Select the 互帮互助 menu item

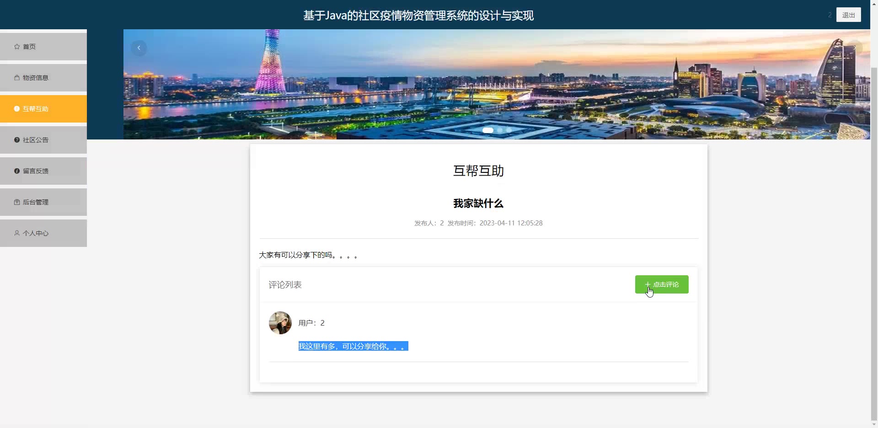click(x=43, y=109)
